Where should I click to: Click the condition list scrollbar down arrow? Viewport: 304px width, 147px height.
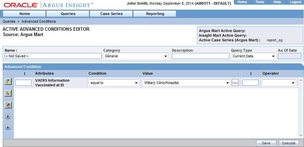[x=301, y=136]
